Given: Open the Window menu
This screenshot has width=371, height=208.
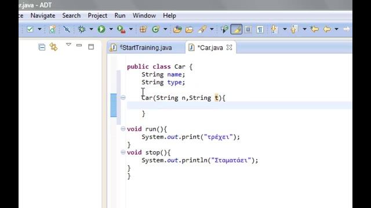Looking at the screenshot, I should pyautogui.click(x=144, y=16).
